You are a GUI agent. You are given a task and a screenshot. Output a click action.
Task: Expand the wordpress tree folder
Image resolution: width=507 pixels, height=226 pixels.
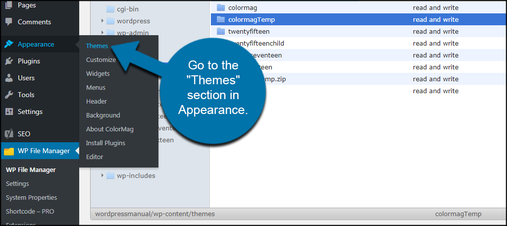coord(102,21)
